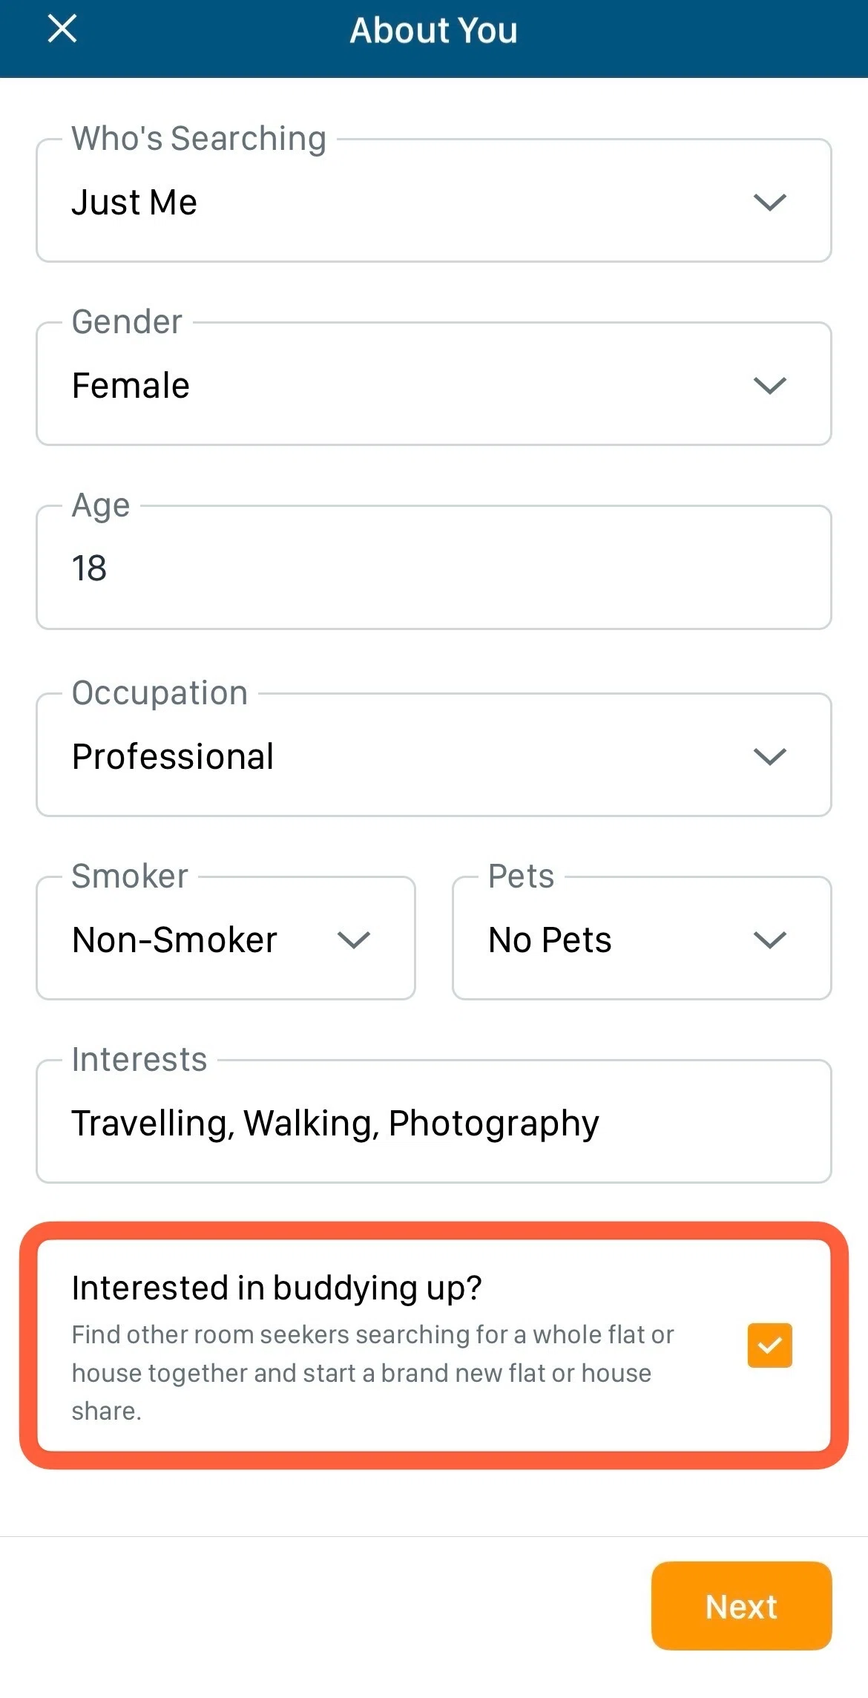Tap the 'Interests' field label
This screenshot has width=868, height=1698.
pyautogui.click(x=139, y=1060)
